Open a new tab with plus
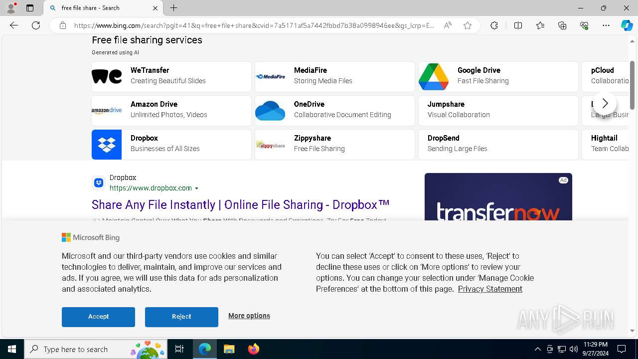The image size is (638, 359). [x=173, y=8]
